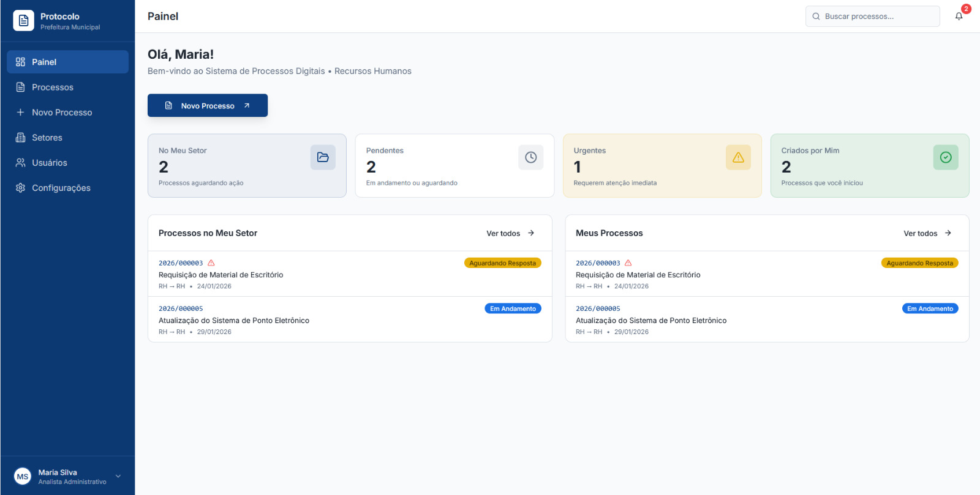Navigate to Usuários in the sidebar
The width and height of the screenshot is (980, 495).
(x=50, y=163)
